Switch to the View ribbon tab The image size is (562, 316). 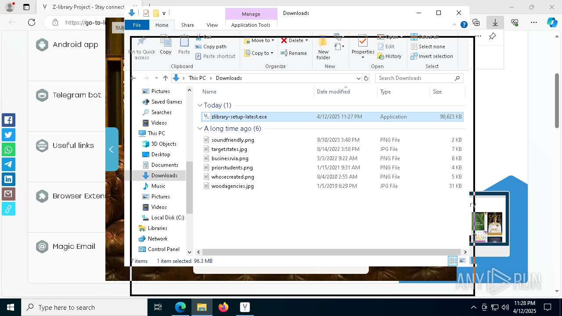tap(212, 25)
